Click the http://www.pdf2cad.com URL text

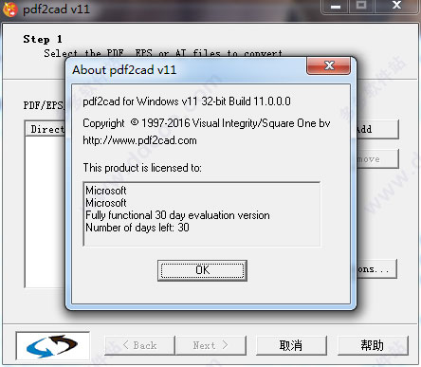pyautogui.click(x=139, y=140)
